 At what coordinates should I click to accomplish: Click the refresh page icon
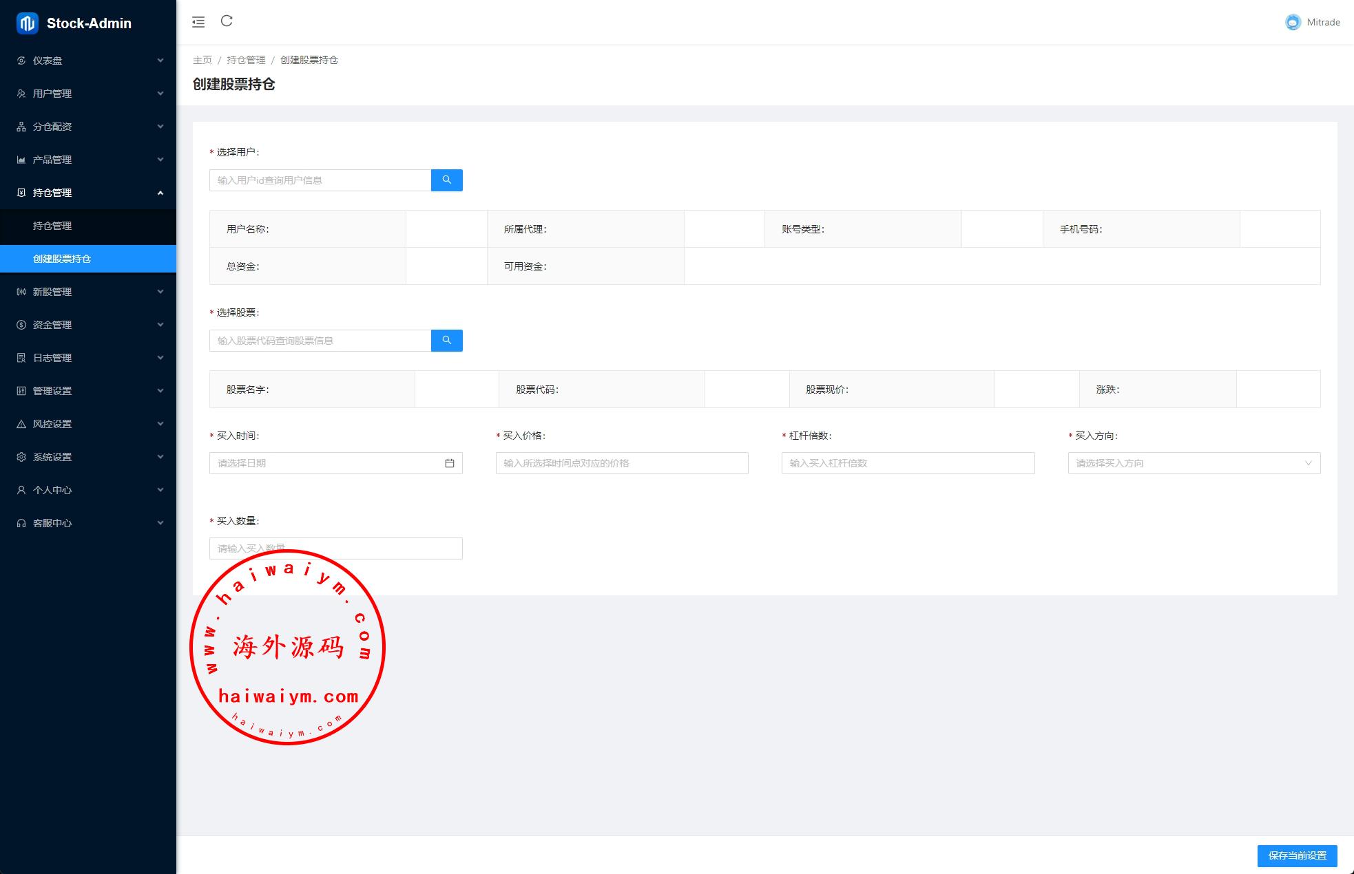(x=227, y=21)
